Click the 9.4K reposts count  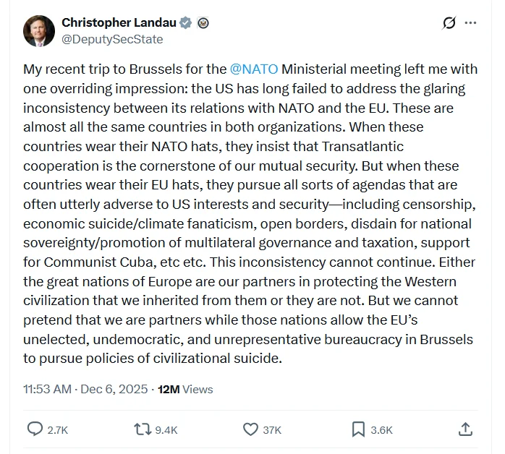click(166, 430)
